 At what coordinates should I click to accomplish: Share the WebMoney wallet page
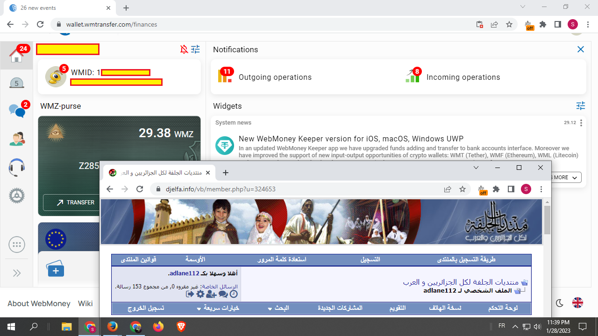[x=494, y=24]
